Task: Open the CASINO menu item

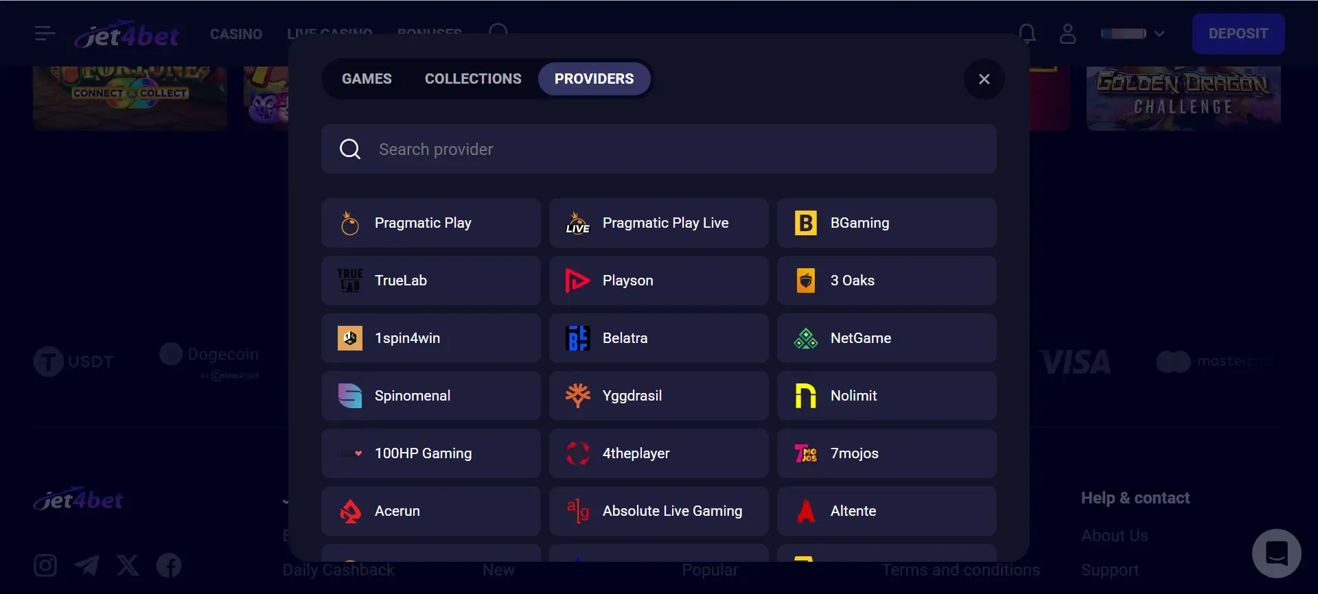Action: pos(235,34)
